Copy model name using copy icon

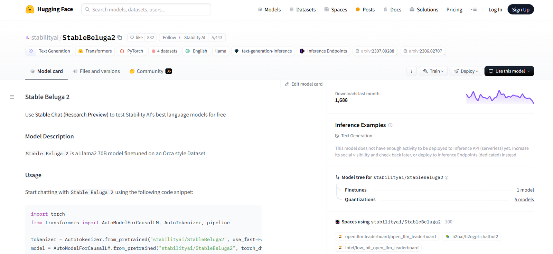(x=120, y=38)
